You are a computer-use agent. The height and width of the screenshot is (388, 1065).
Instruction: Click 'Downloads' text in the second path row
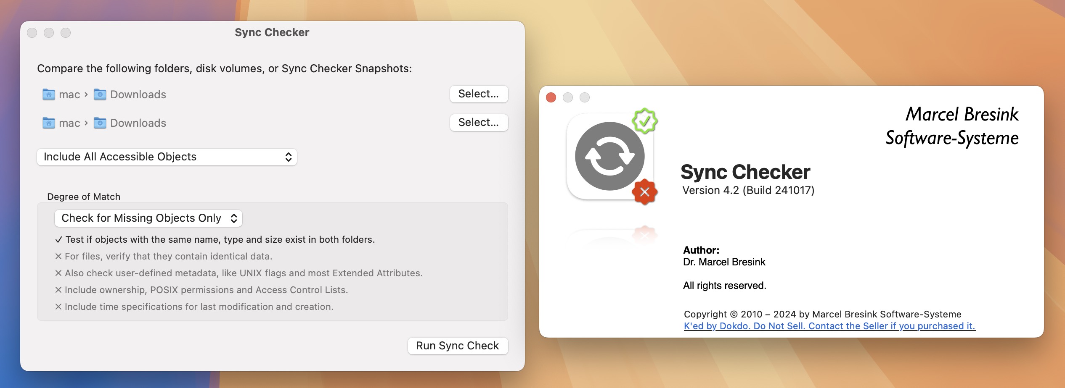(138, 123)
